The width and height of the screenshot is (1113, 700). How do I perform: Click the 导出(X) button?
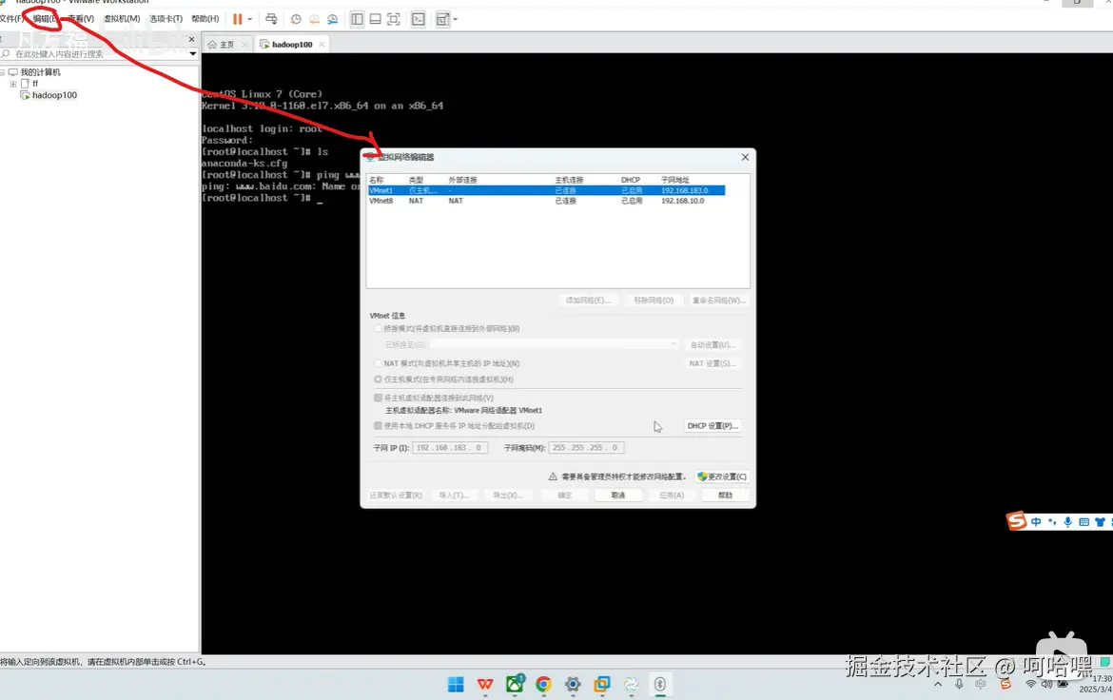tap(508, 495)
